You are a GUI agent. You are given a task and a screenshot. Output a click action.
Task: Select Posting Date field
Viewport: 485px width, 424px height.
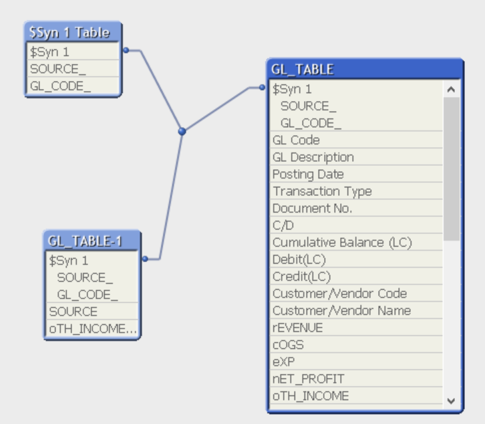356,174
